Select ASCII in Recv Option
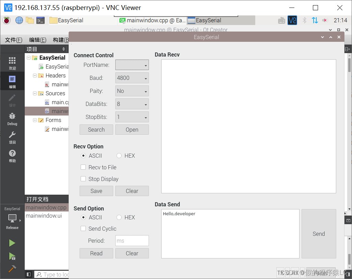The width and height of the screenshot is (352, 279). (x=91, y=156)
